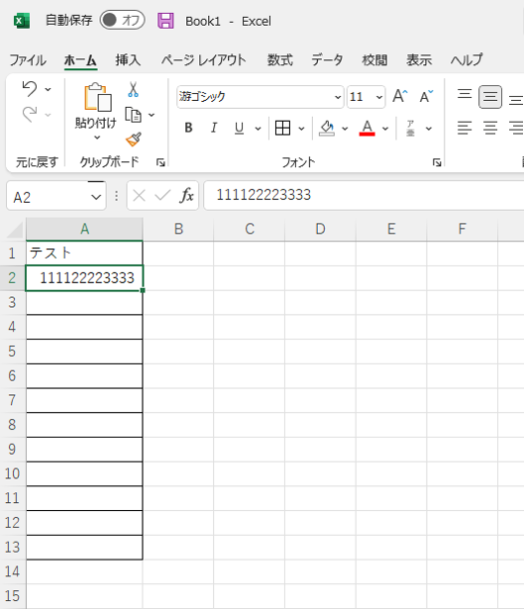
Task: Open the Font settings dialog launcher
Action: pyautogui.click(x=437, y=162)
